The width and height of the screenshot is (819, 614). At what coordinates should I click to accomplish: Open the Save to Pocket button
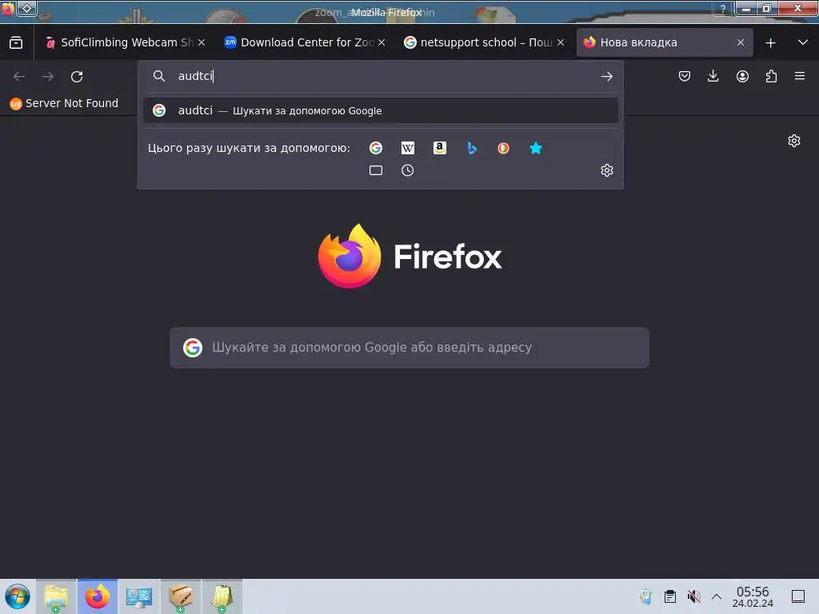click(685, 76)
